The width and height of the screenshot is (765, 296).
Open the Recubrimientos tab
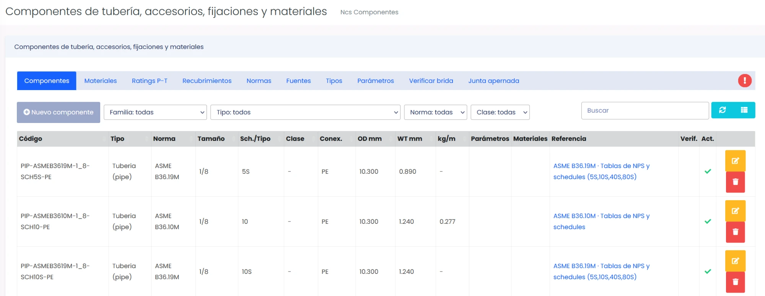coord(207,81)
